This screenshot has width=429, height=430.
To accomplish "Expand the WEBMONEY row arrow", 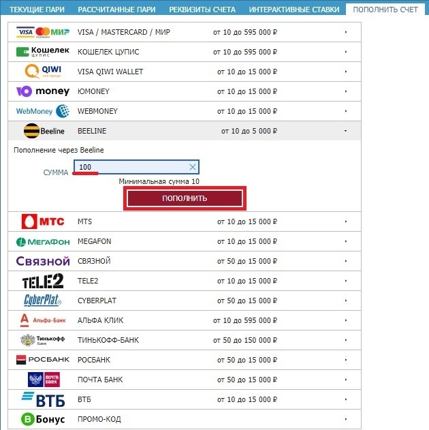I will 346,111.
